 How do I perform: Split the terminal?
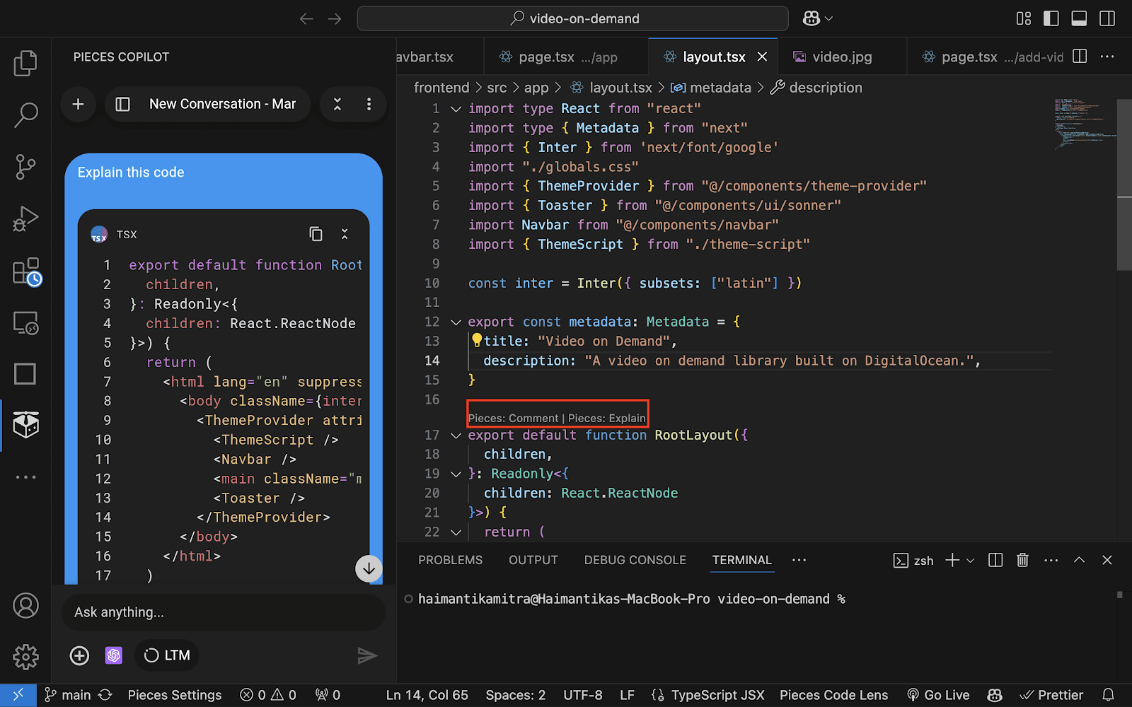pos(995,561)
